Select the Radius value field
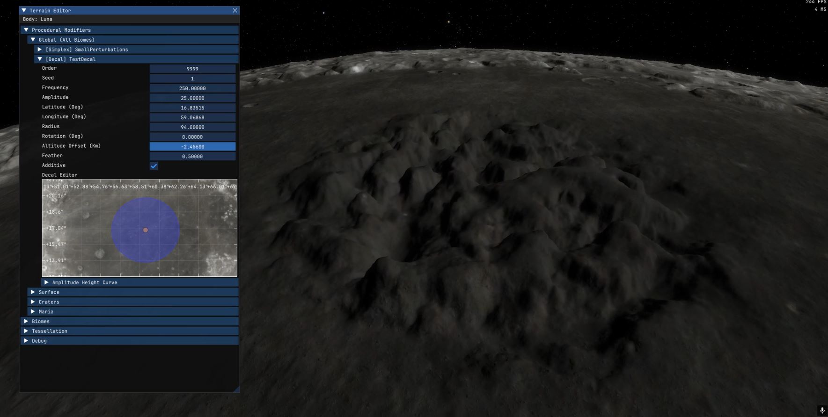828x417 pixels. coord(192,127)
